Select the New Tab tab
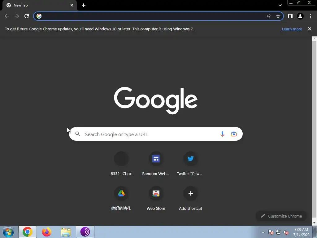 39,5
